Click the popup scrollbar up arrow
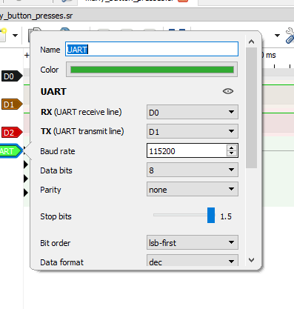Viewport: 294px width, 309px height. pyautogui.click(x=251, y=41)
